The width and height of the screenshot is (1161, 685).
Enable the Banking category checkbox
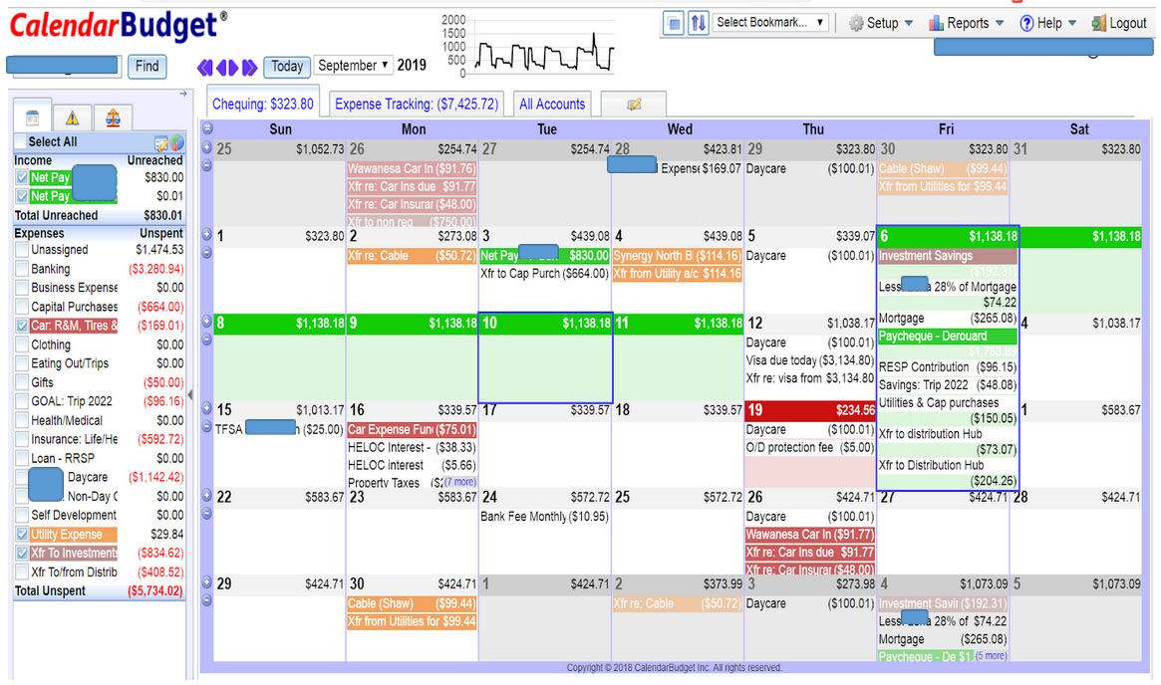point(21,269)
